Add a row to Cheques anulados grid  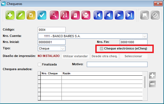pos(152,75)
